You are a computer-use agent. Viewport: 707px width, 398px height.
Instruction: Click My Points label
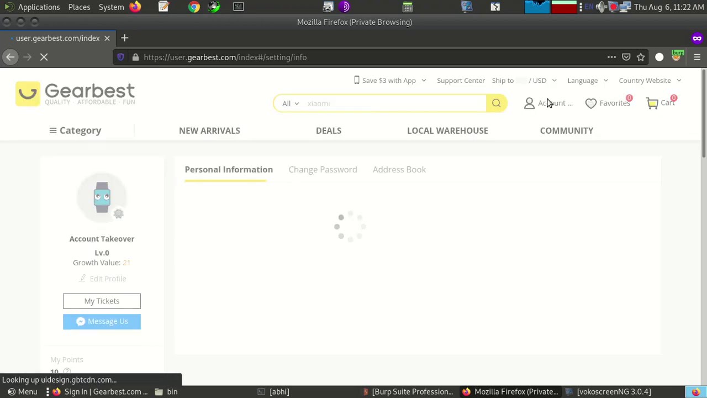pyautogui.click(x=67, y=359)
